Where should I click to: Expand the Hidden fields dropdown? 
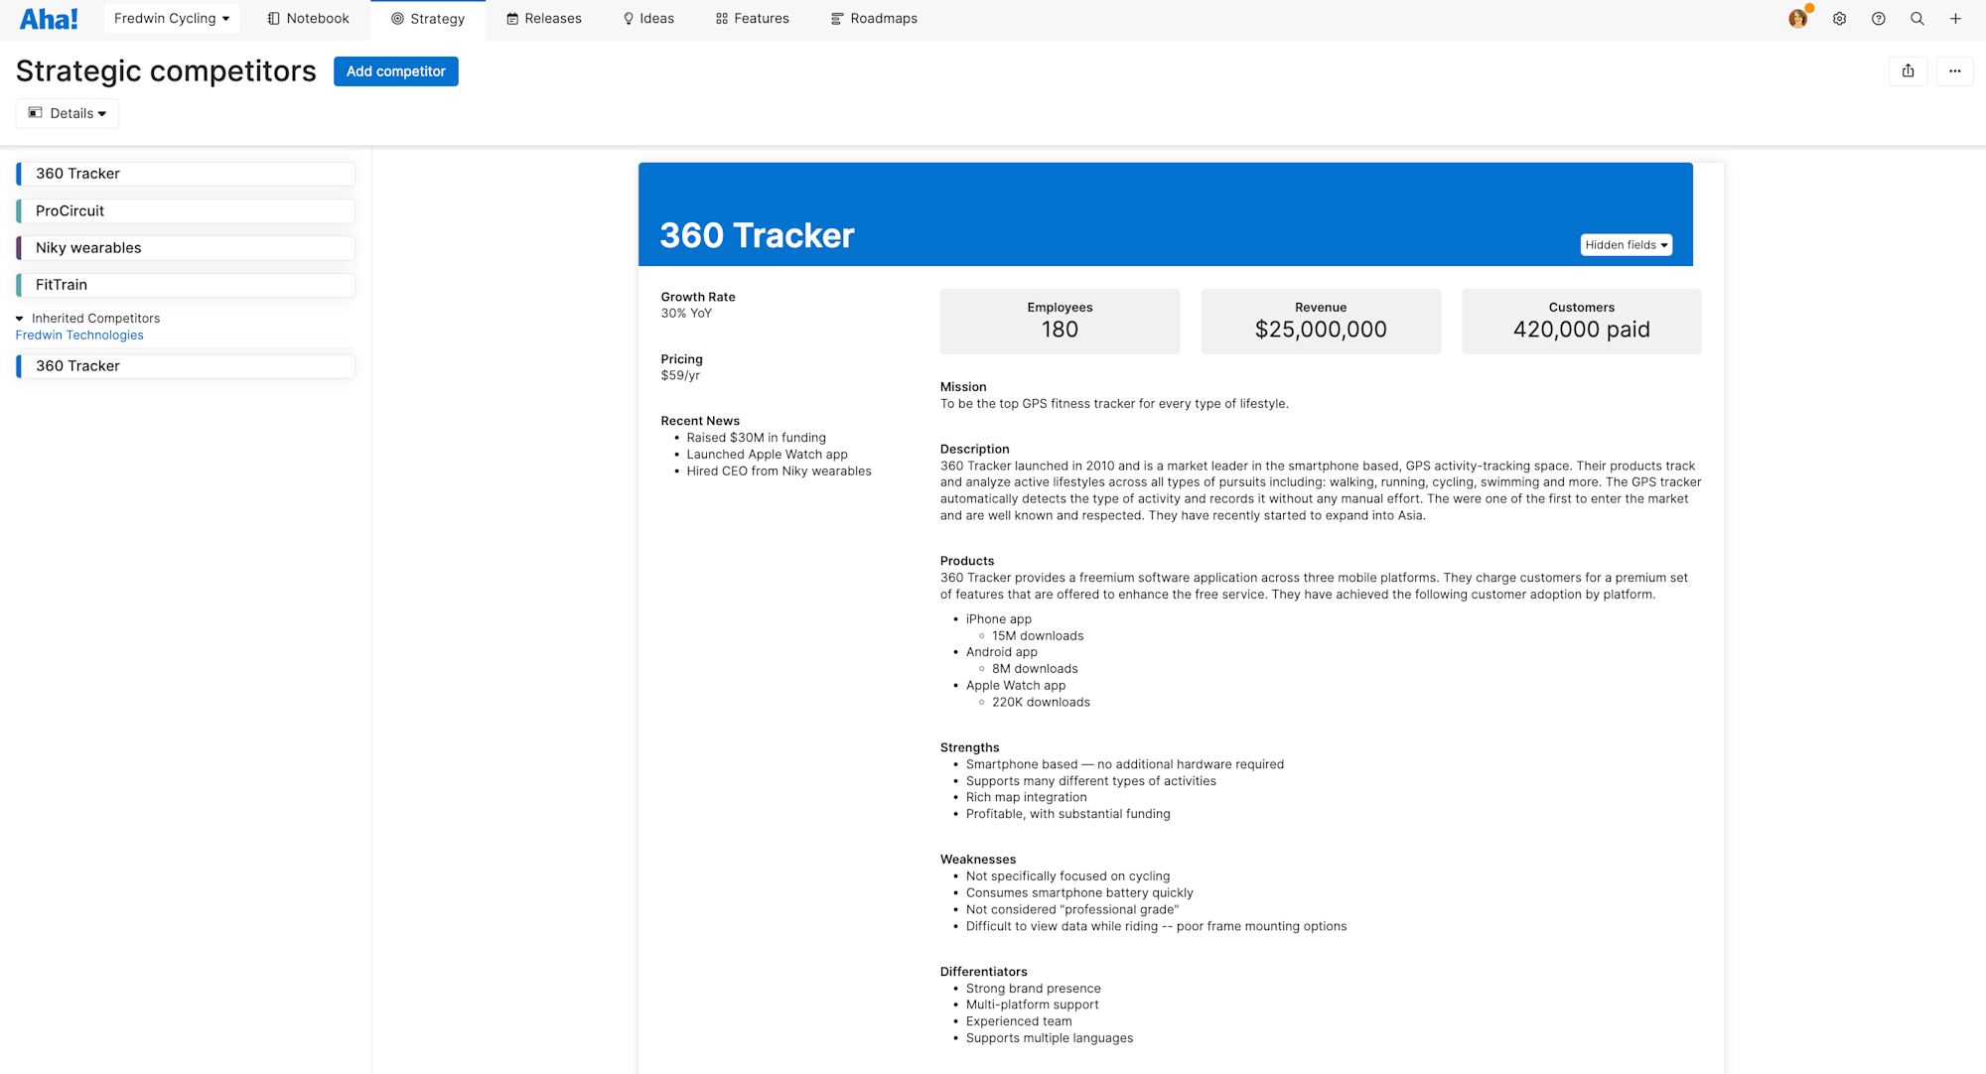pyautogui.click(x=1626, y=244)
